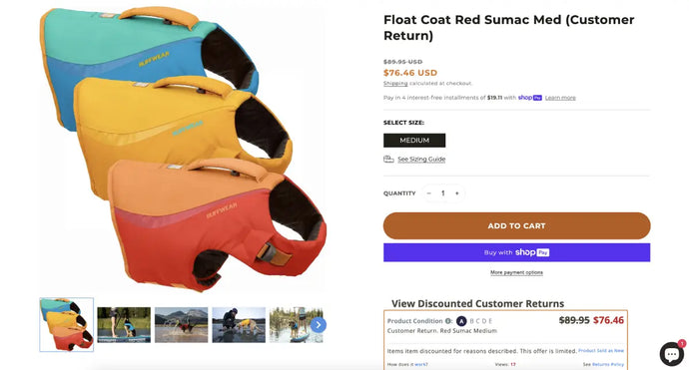Open the Learn more installments link
The width and height of the screenshot is (689, 370).
pos(560,98)
